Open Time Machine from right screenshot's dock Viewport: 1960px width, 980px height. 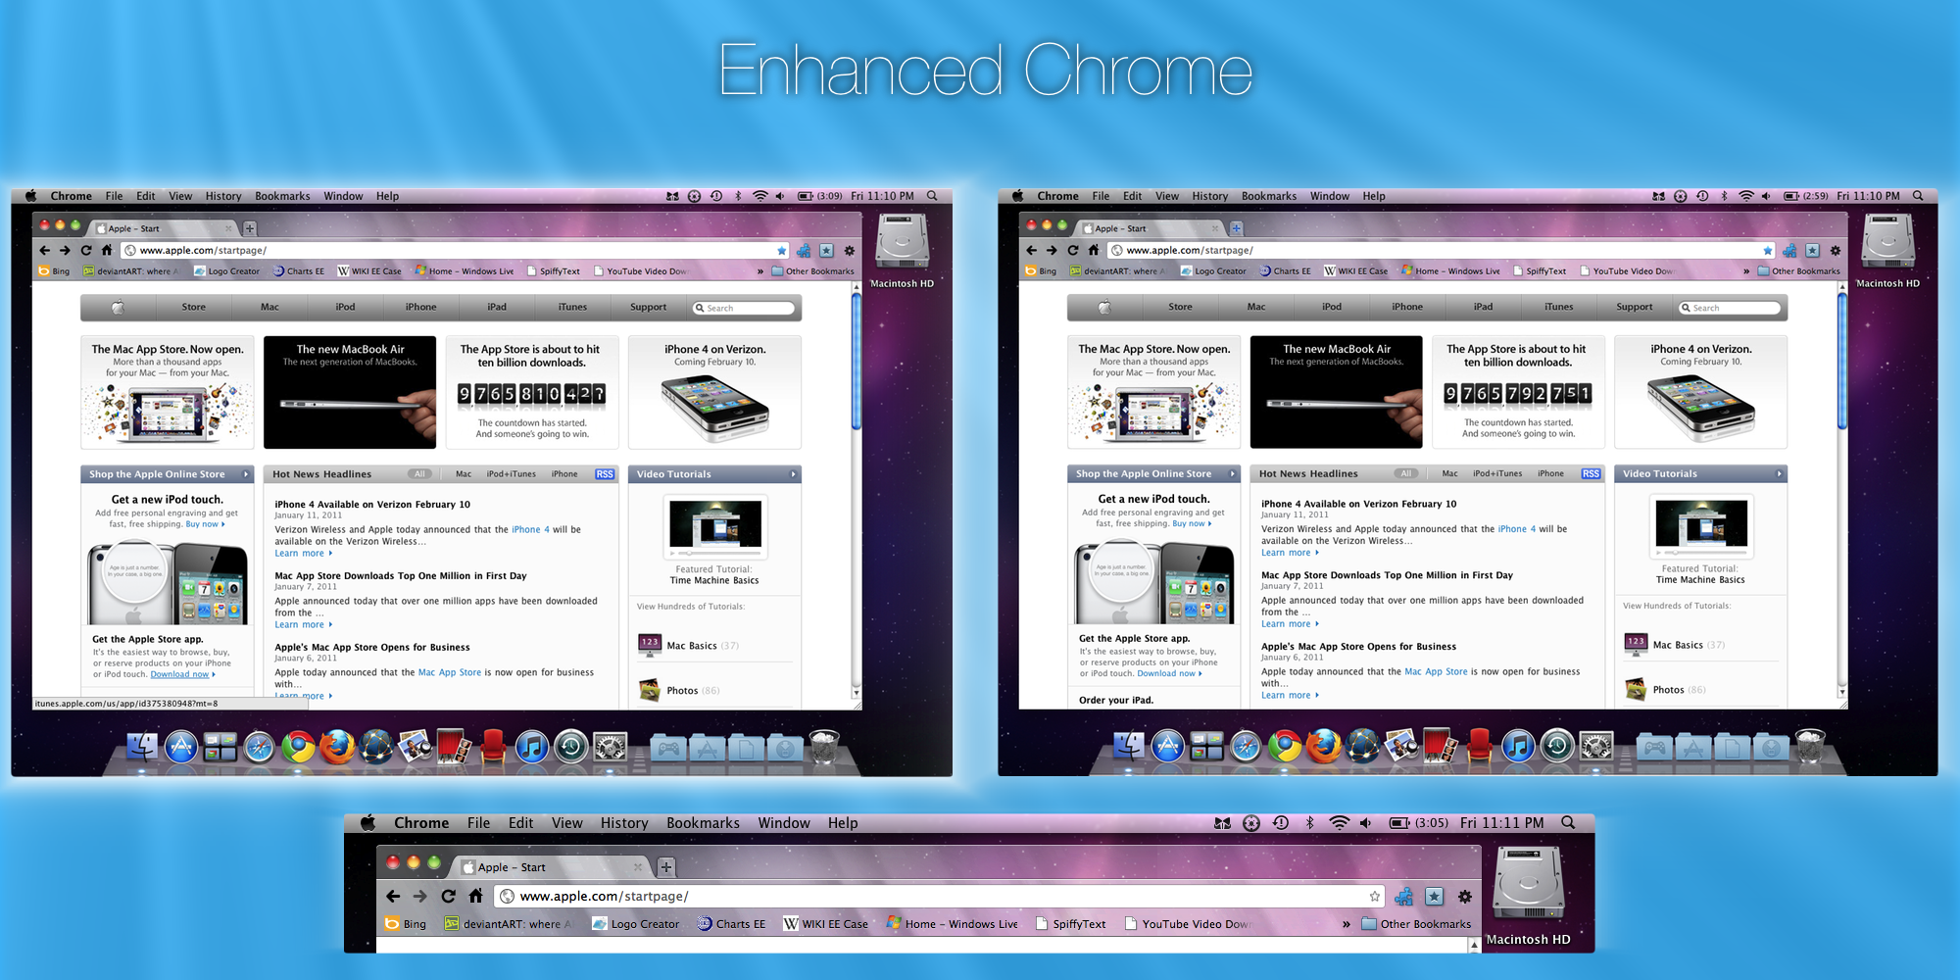tap(1557, 747)
